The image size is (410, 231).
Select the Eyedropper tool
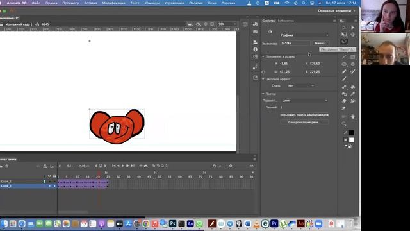coord(353,94)
